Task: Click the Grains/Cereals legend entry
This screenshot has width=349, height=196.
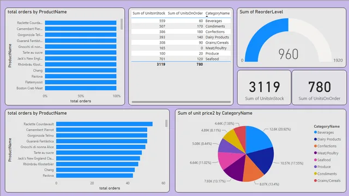Action: 327,180
